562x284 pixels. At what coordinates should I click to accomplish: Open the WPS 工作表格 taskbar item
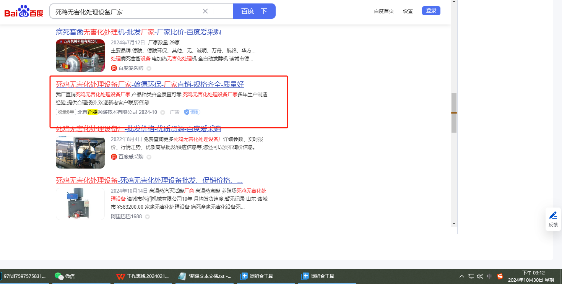pos(143,276)
